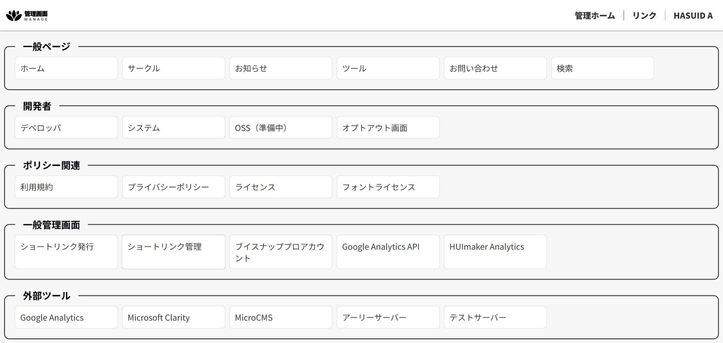
Task: Select the フォントライセンス card
Action: click(388, 187)
